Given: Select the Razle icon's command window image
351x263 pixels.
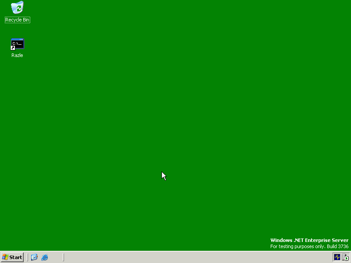Looking at the screenshot, I should [17, 43].
